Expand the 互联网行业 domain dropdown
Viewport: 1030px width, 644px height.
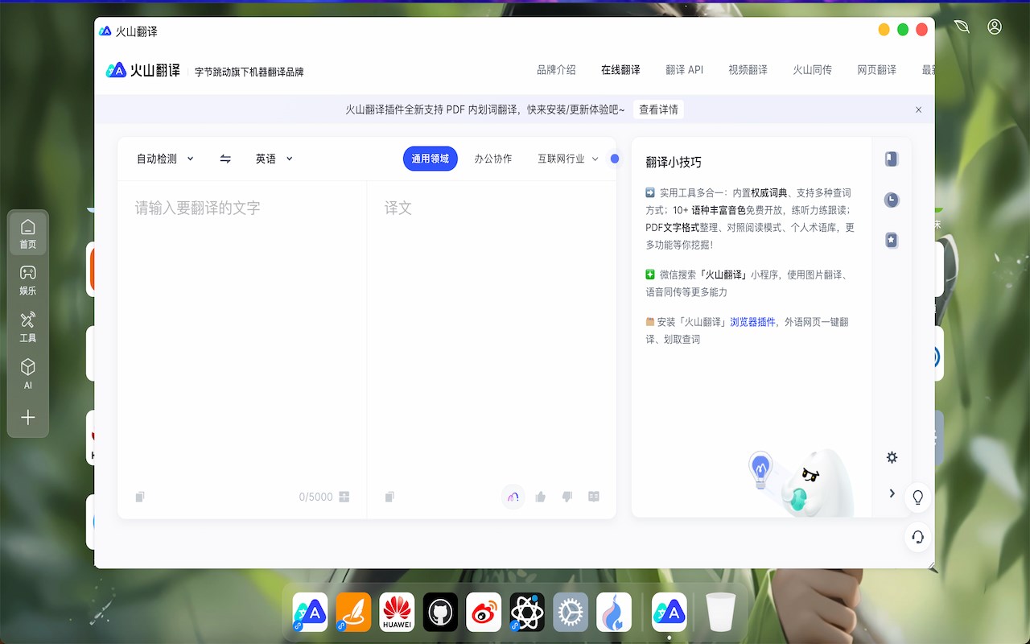(568, 159)
